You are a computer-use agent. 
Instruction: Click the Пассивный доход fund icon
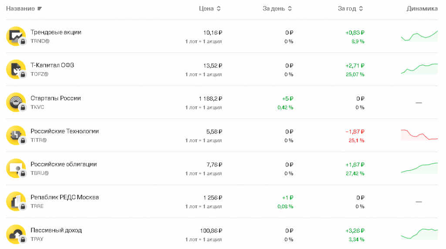click(16, 234)
